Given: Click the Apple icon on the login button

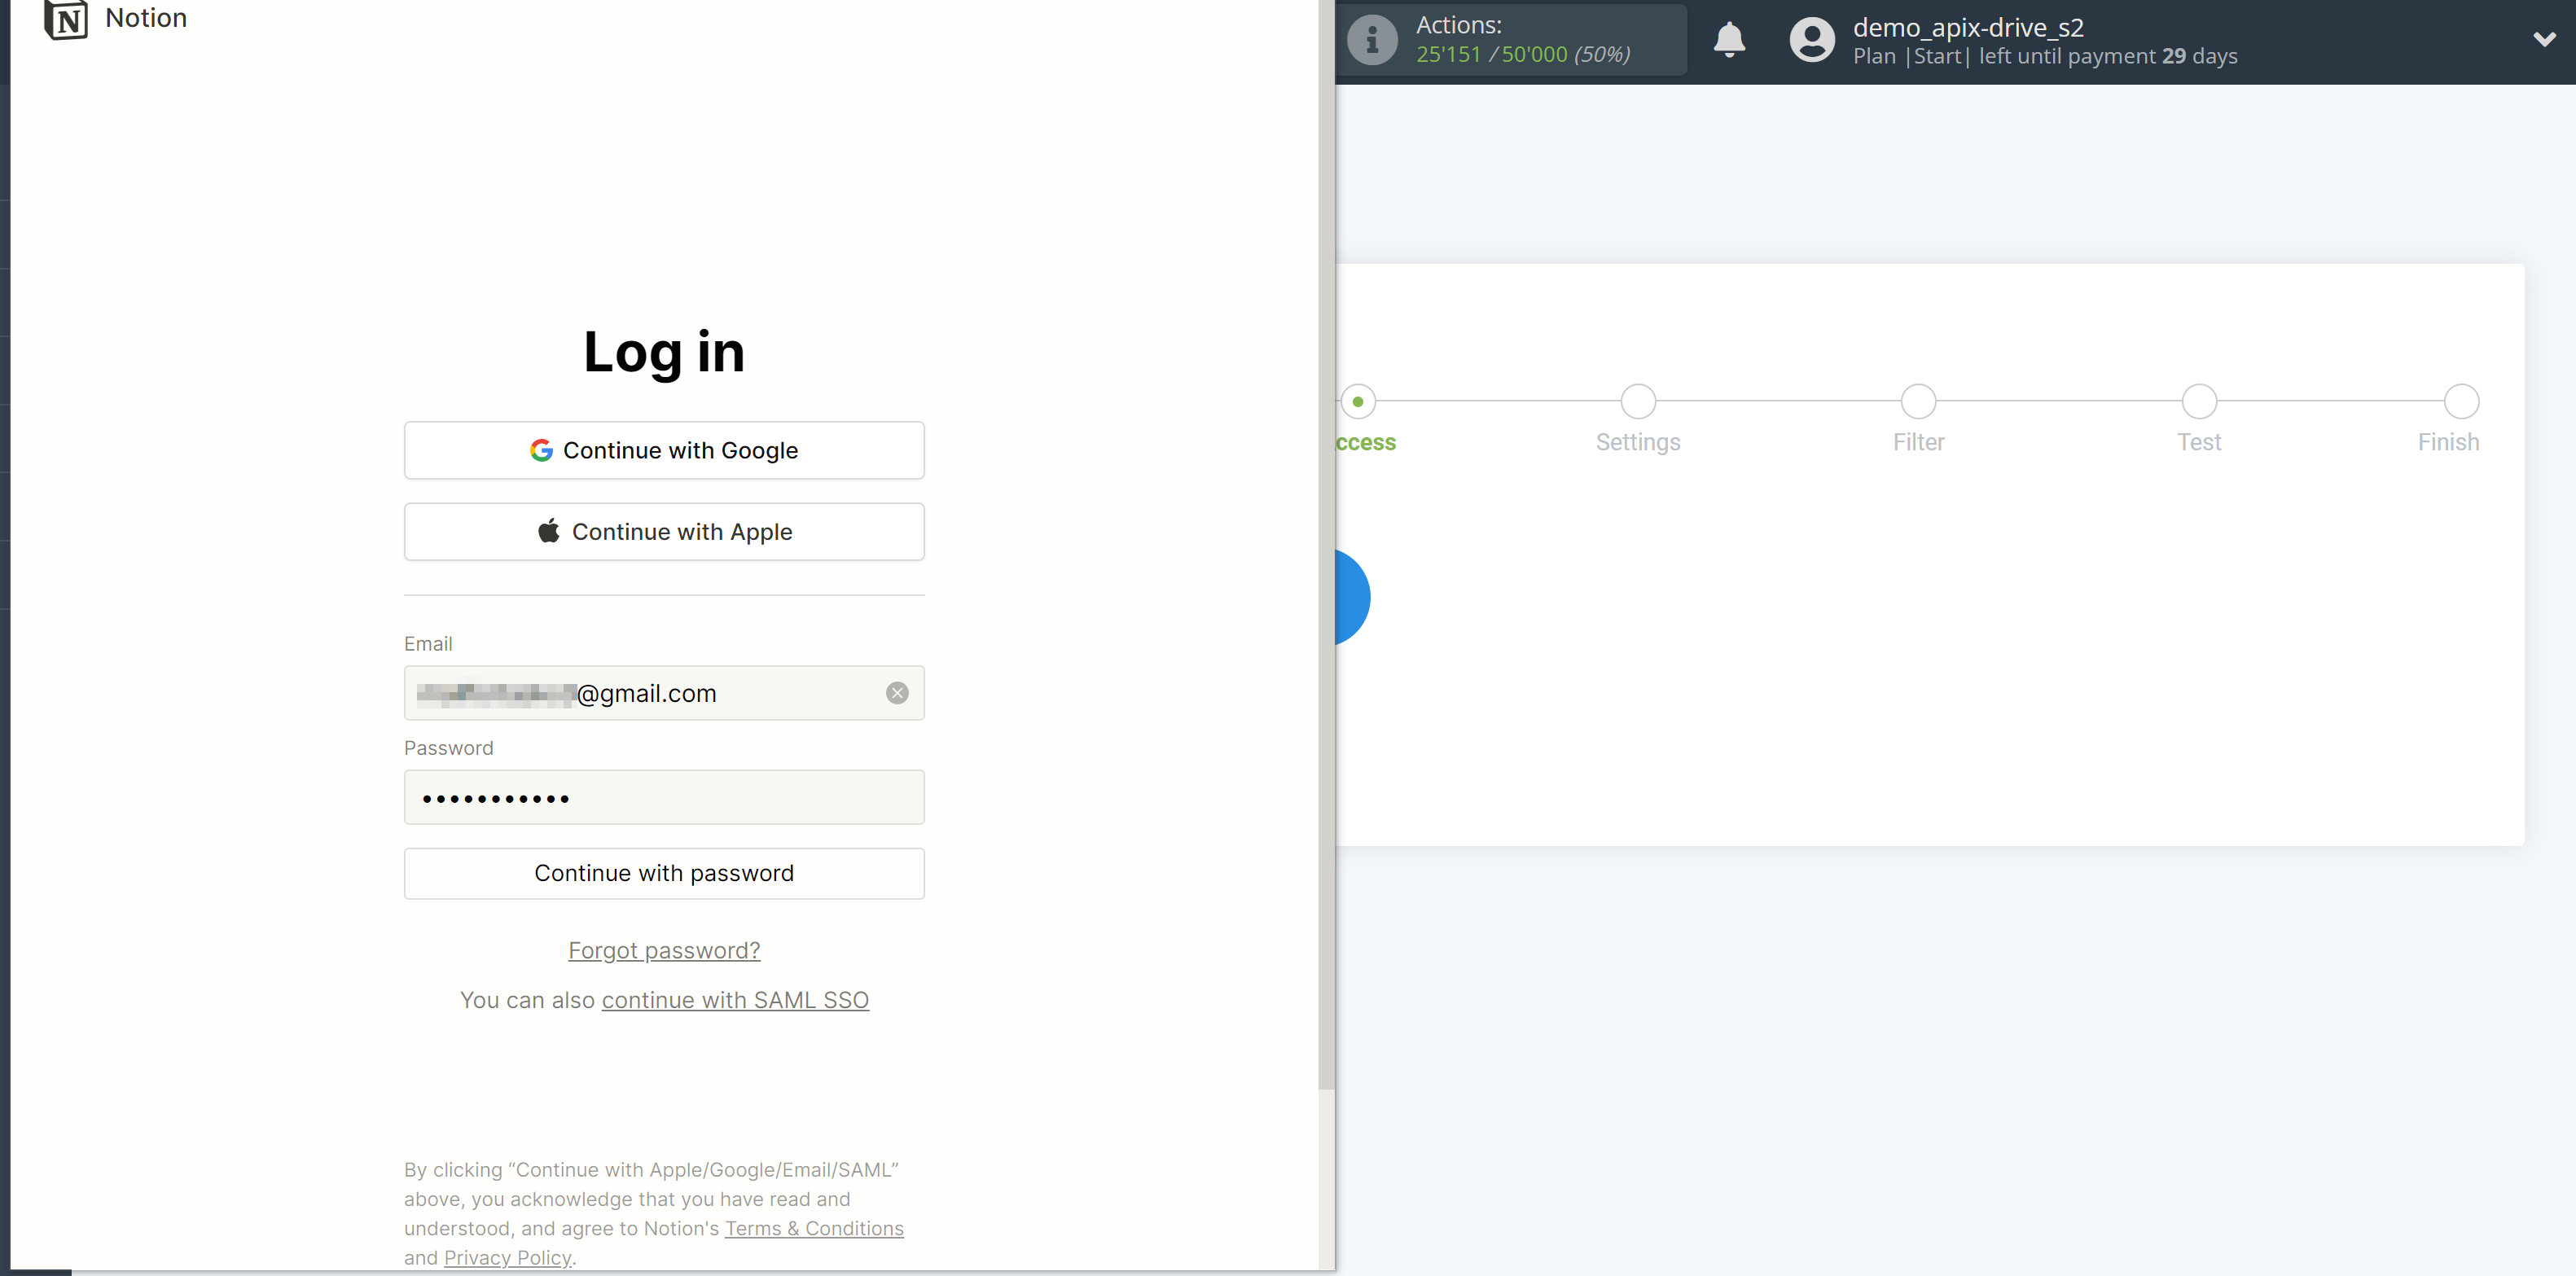Looking at the screenshot, I should tap(549, 531).
